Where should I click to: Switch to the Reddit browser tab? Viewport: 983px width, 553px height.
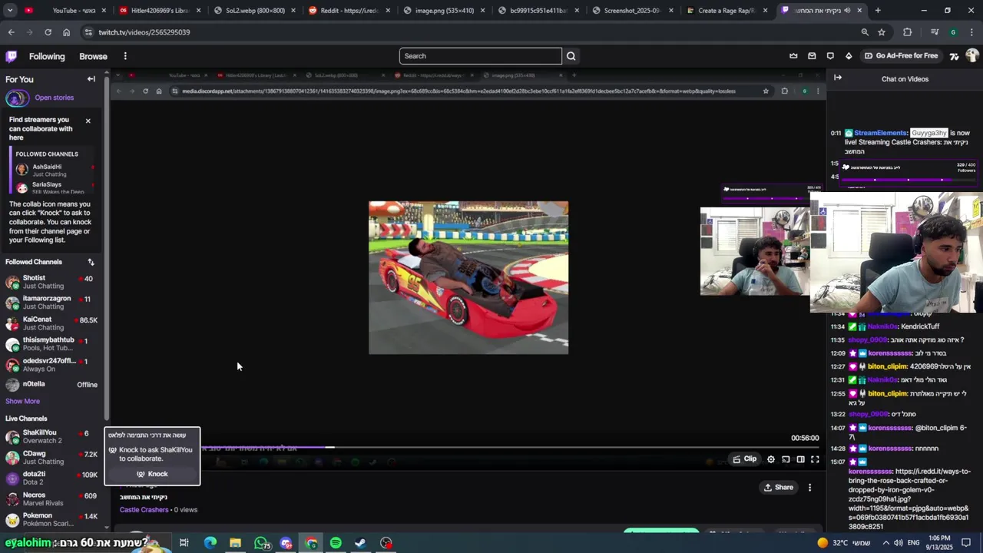(x=350, y=11)
